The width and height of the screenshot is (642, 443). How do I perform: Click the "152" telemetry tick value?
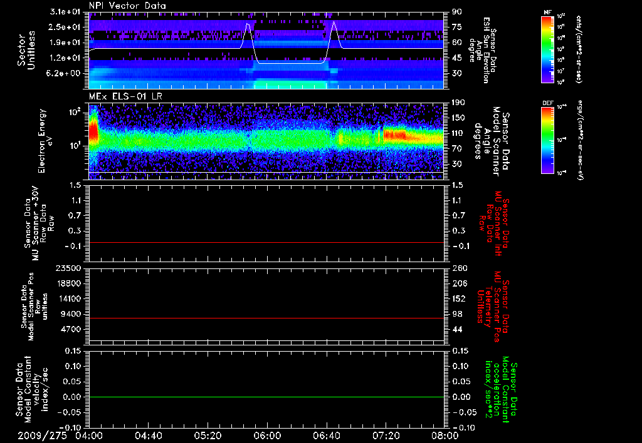click(x=458, y=298)
